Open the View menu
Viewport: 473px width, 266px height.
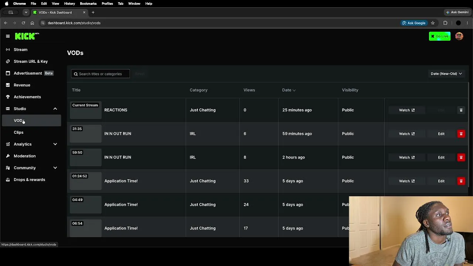pos(55,4)
